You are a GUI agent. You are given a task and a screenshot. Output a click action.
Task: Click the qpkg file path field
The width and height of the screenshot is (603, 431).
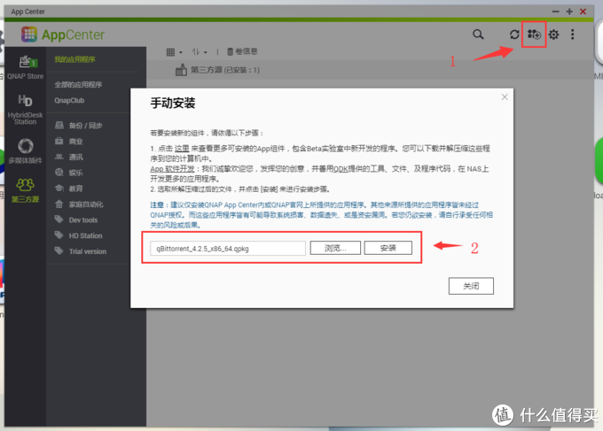point(228,249)
